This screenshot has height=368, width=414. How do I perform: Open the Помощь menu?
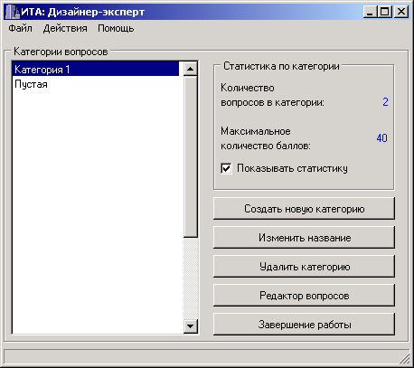point(116,29)
